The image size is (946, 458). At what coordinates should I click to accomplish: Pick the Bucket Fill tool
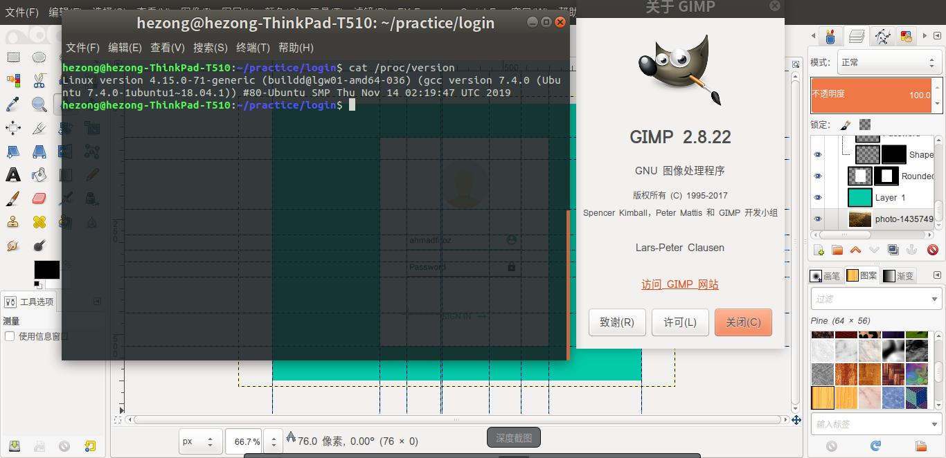[37, 176]
